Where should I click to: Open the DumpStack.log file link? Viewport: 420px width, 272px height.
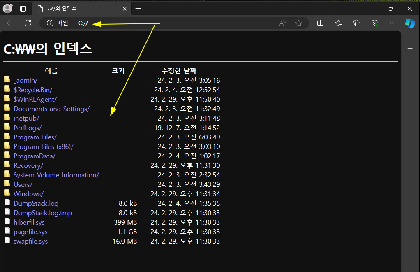[x=36, y=204]
